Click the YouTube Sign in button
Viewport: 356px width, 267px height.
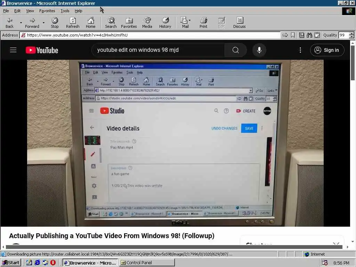[x=327, y=50]
